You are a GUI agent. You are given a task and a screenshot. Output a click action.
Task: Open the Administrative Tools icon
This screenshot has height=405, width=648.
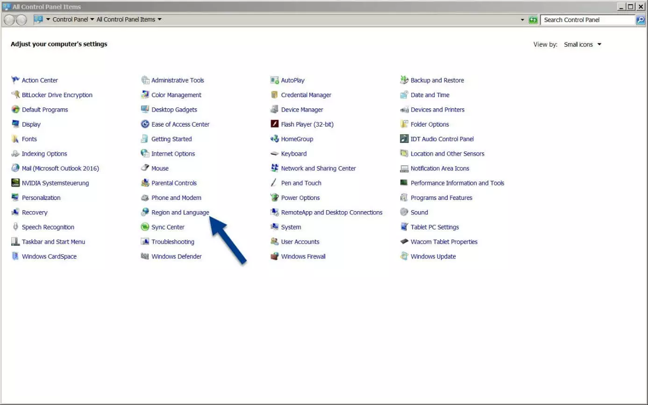[x=145, y=80]
